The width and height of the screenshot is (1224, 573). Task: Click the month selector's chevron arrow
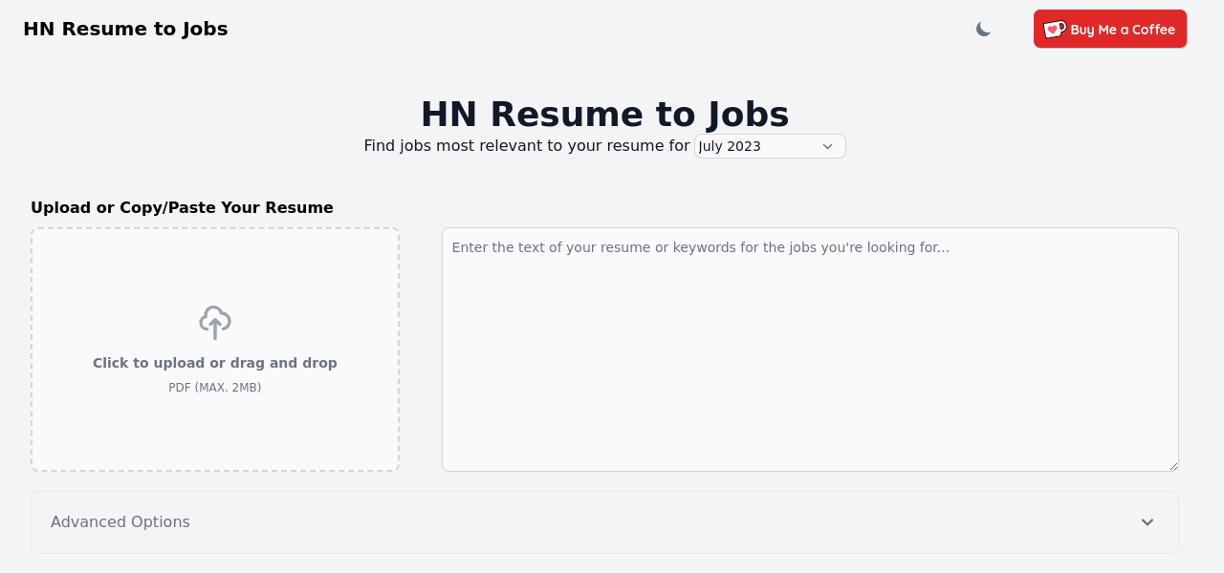827,146
